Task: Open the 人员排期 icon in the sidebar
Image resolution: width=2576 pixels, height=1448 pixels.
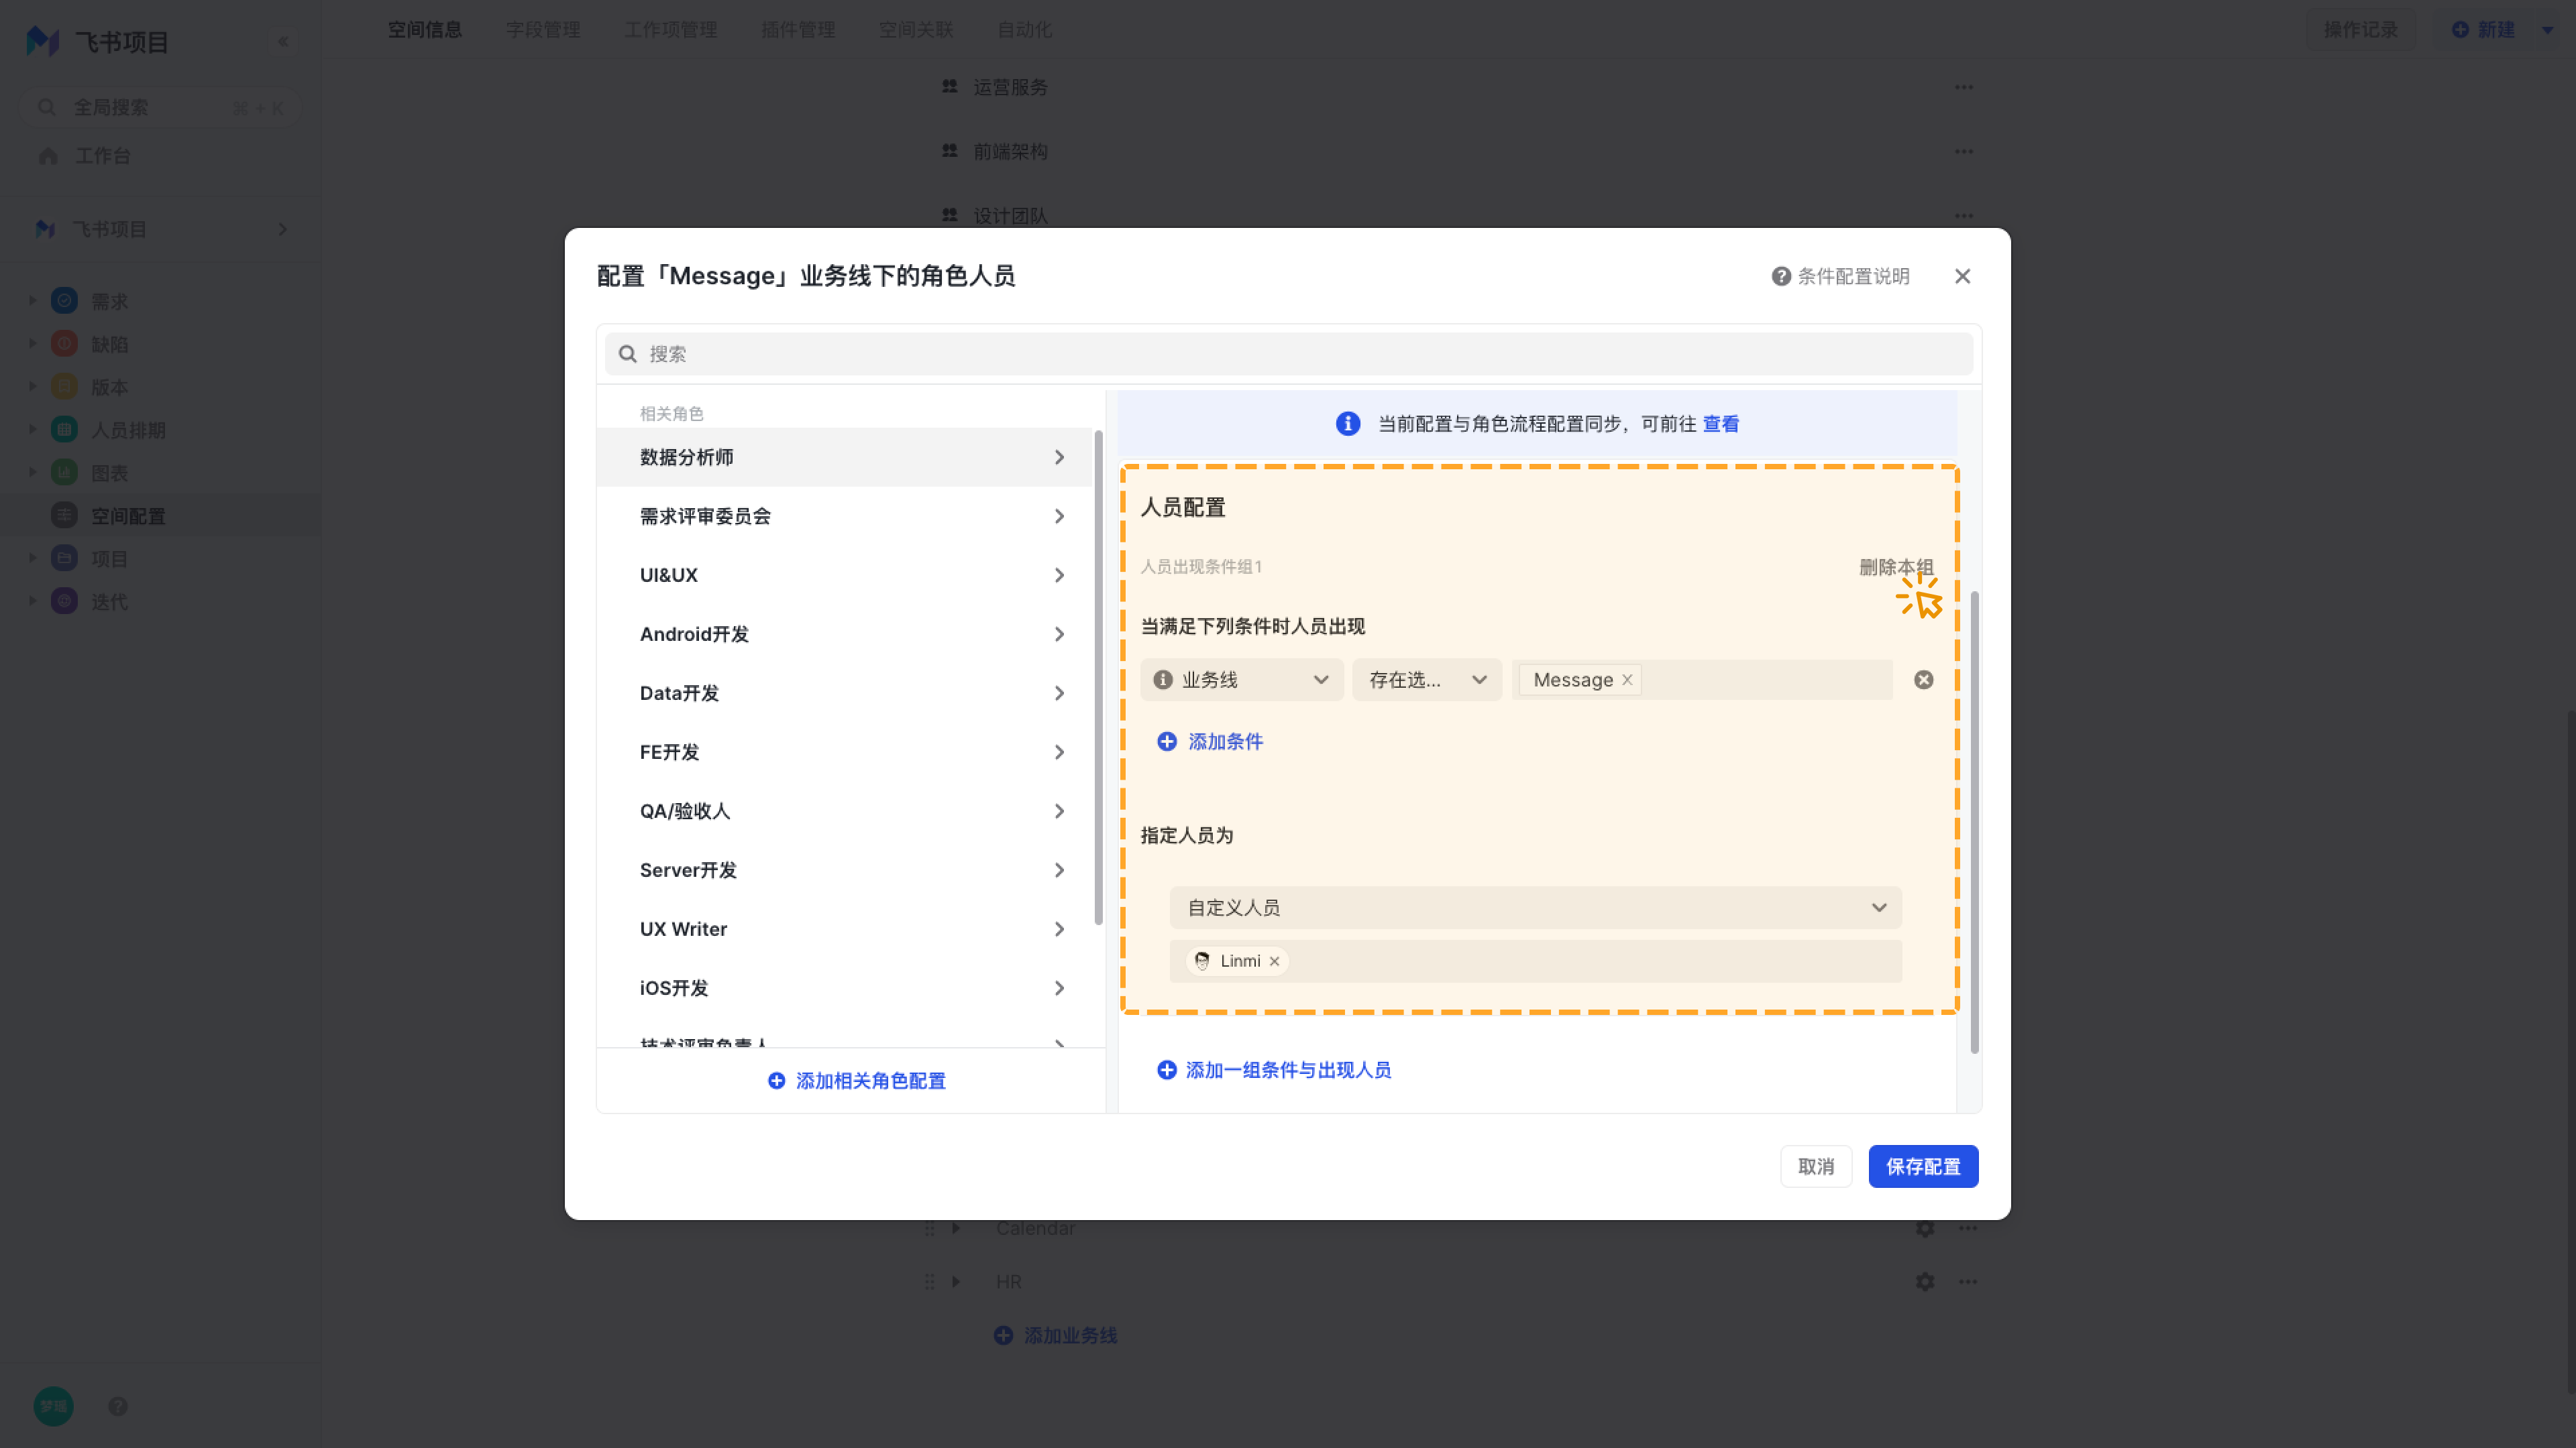Action: pos(64,430)
